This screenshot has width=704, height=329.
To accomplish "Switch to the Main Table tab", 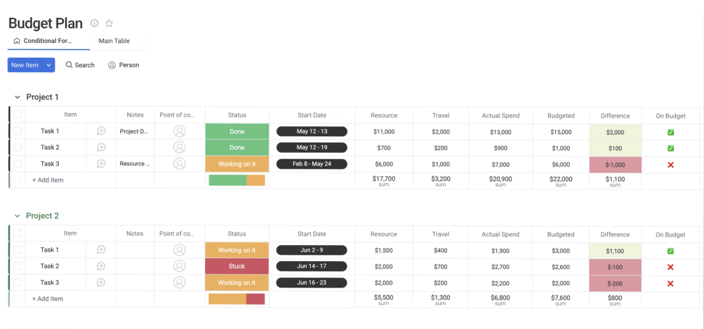I will coord(114,41).
